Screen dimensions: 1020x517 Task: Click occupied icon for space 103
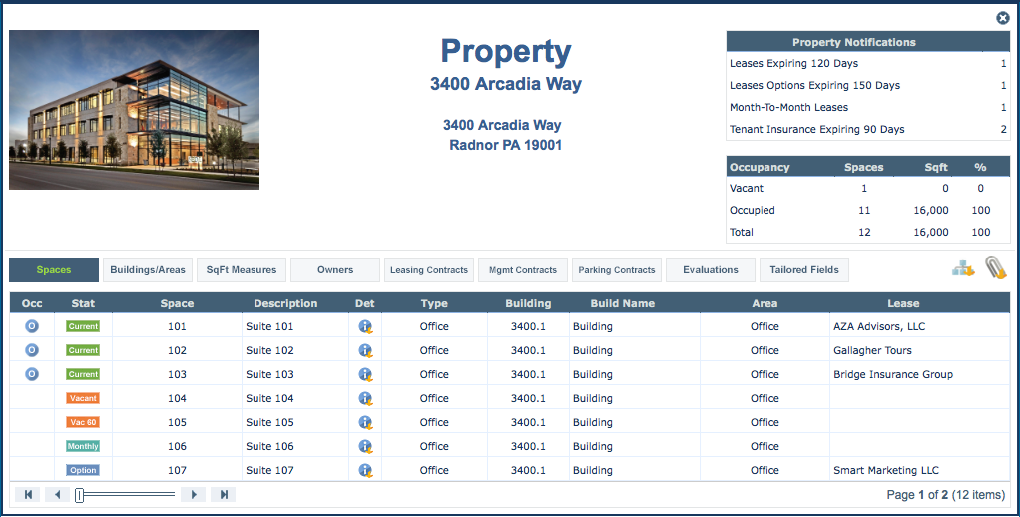coord(31,374)
